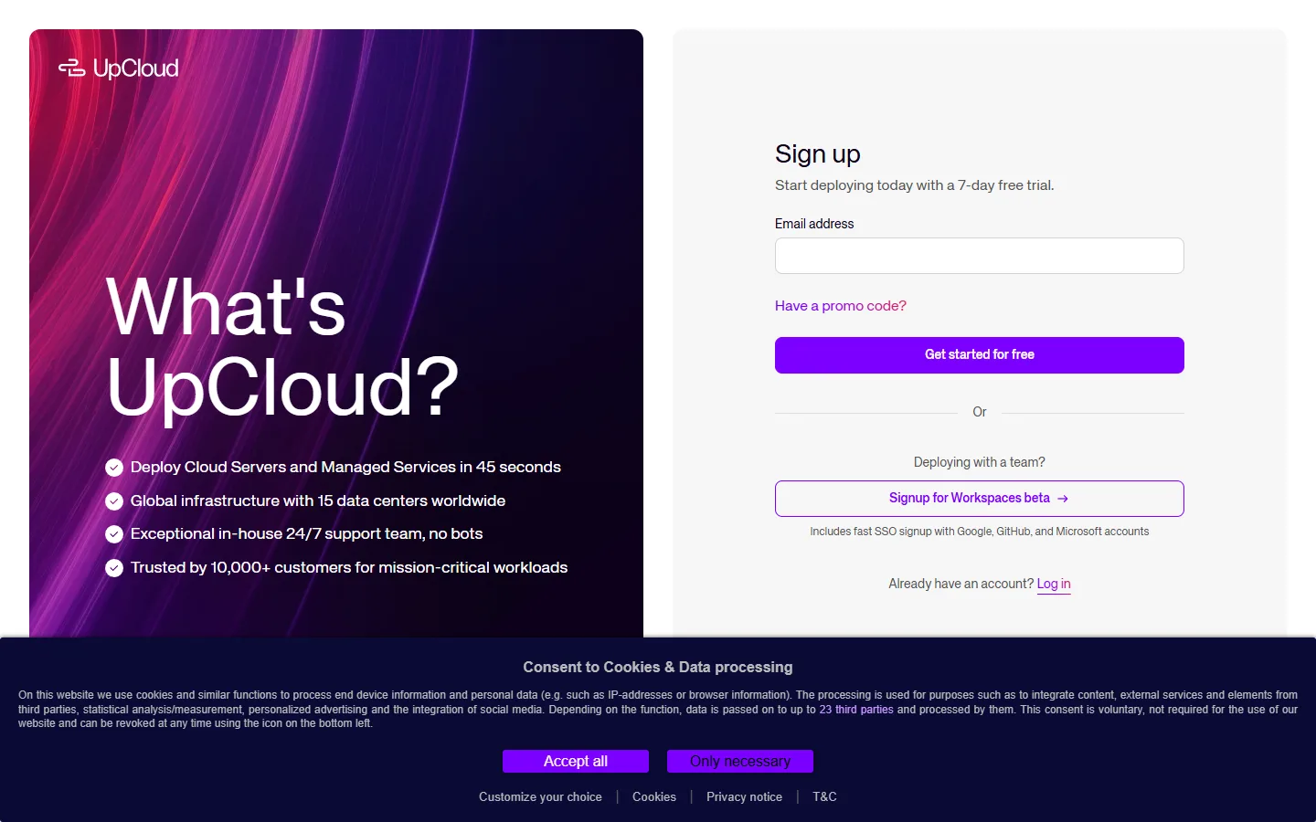The height and width of the screenshot is (822, 1316).
Task: Click 'Start deploying today with a 7-day free trial.'
Action: [915, 185]
